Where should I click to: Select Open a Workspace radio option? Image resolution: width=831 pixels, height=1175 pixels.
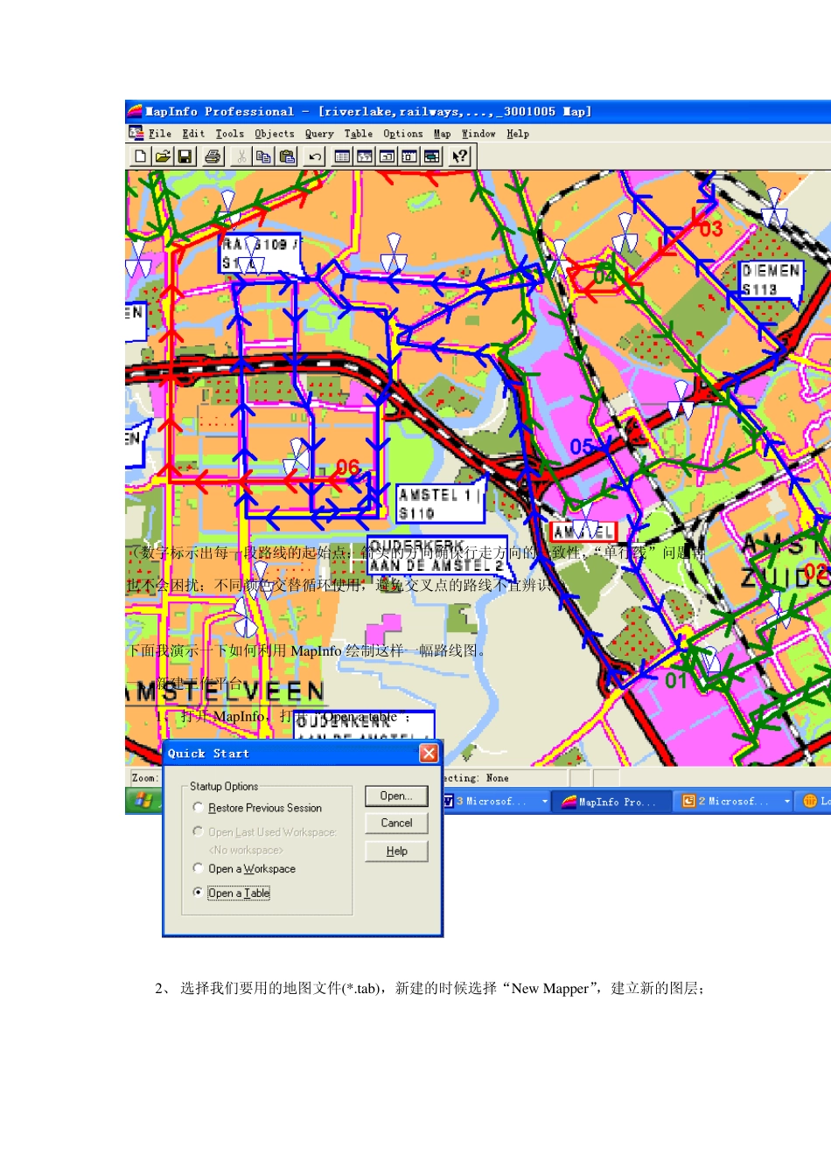pyautogui.click(x=198, y=868)
